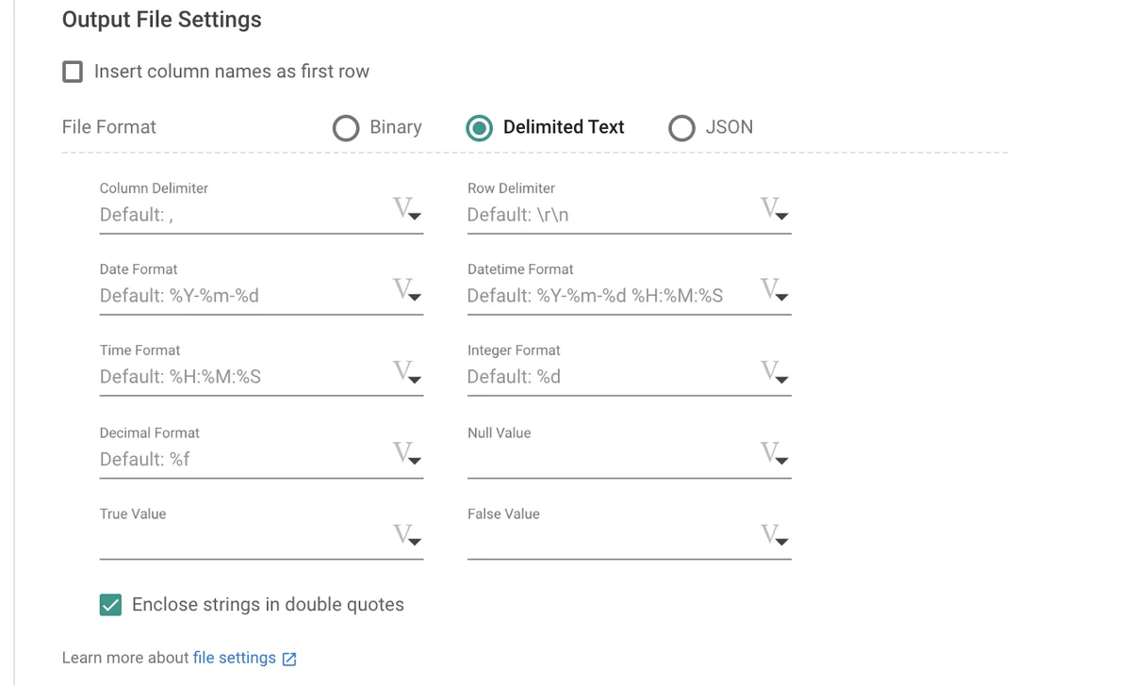
Task: Select the Binary file format option
Action: tap(346, 128)
